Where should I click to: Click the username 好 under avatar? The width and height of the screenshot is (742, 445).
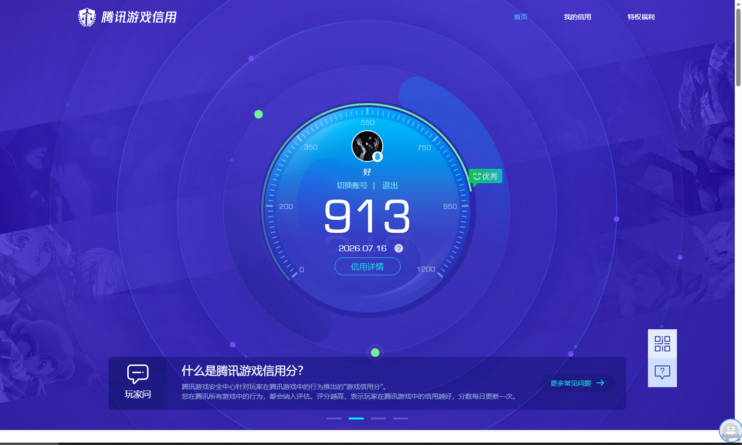[x=367, y=172]
